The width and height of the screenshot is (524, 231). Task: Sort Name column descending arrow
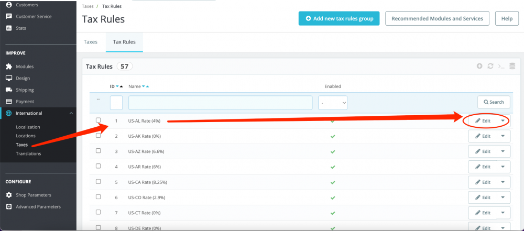[144, 86]
